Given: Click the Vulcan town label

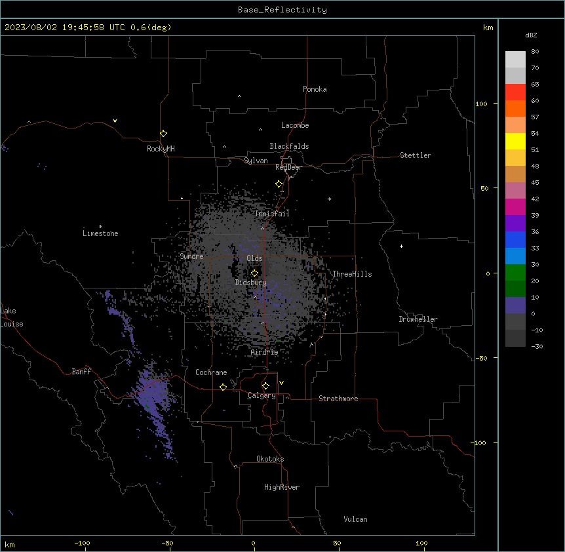Looking at the screenshot, I should click(x=356, y=519).
